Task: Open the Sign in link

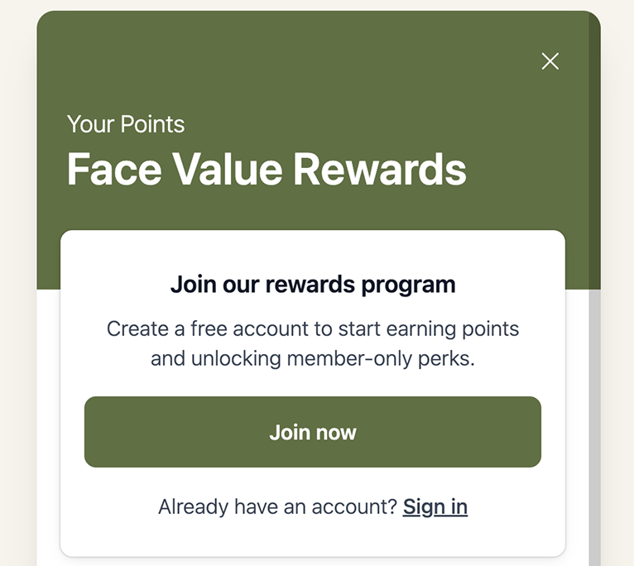Action: pyautogui.click(x=435, y=506)
